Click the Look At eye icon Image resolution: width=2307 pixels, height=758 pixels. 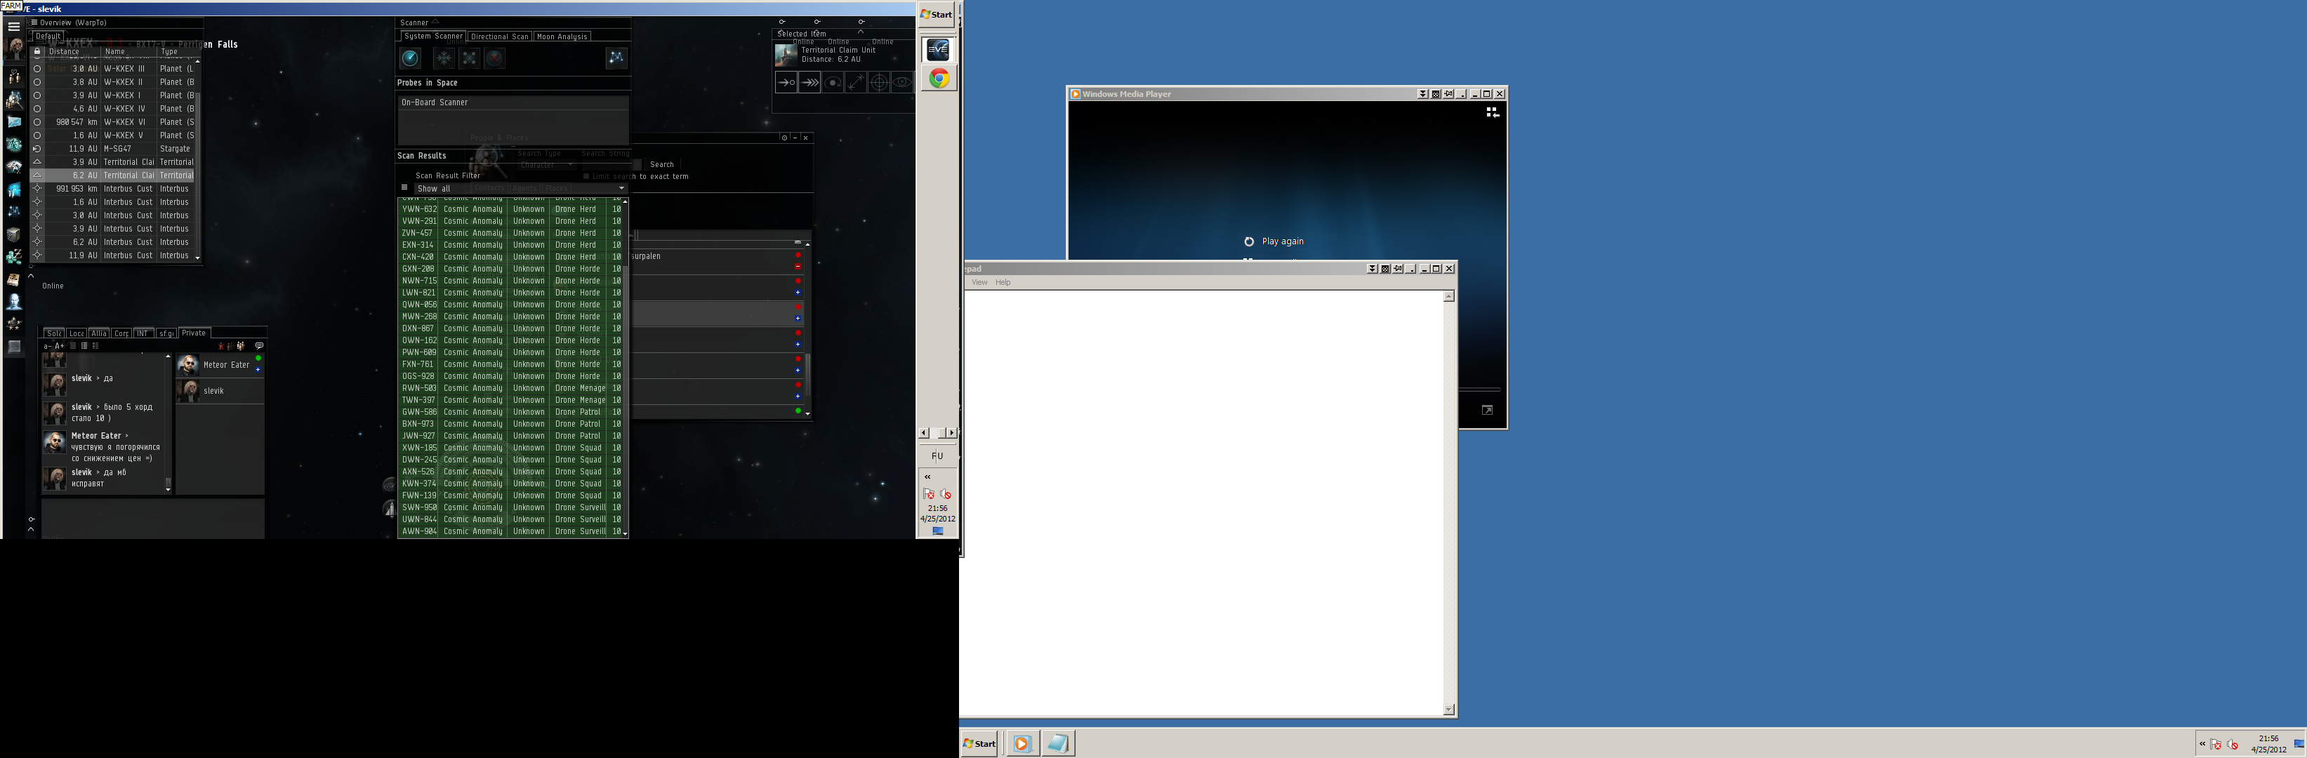point(902,82)
